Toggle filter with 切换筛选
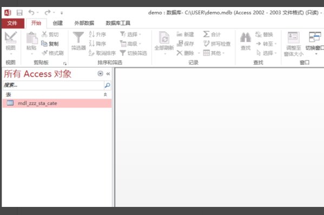Image resolution: width=324 pixels, height=215 pixels. pyautogui.click(x=134, y=53)
